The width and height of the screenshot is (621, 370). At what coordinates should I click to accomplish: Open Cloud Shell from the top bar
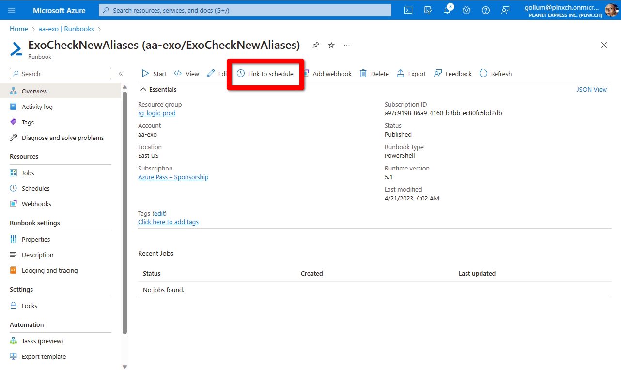click(x=408, y=10)
